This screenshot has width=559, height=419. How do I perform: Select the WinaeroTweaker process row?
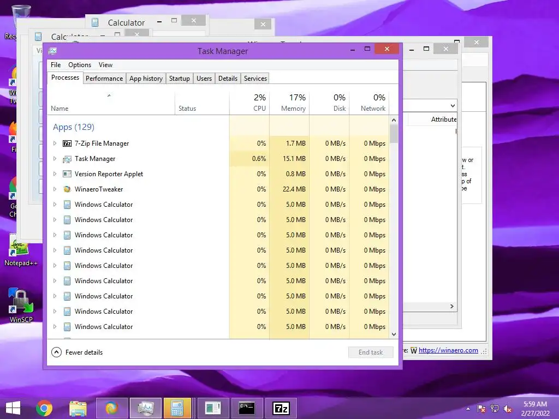point(218,189)
